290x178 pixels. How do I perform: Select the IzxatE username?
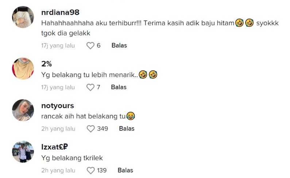click(55, 147)
